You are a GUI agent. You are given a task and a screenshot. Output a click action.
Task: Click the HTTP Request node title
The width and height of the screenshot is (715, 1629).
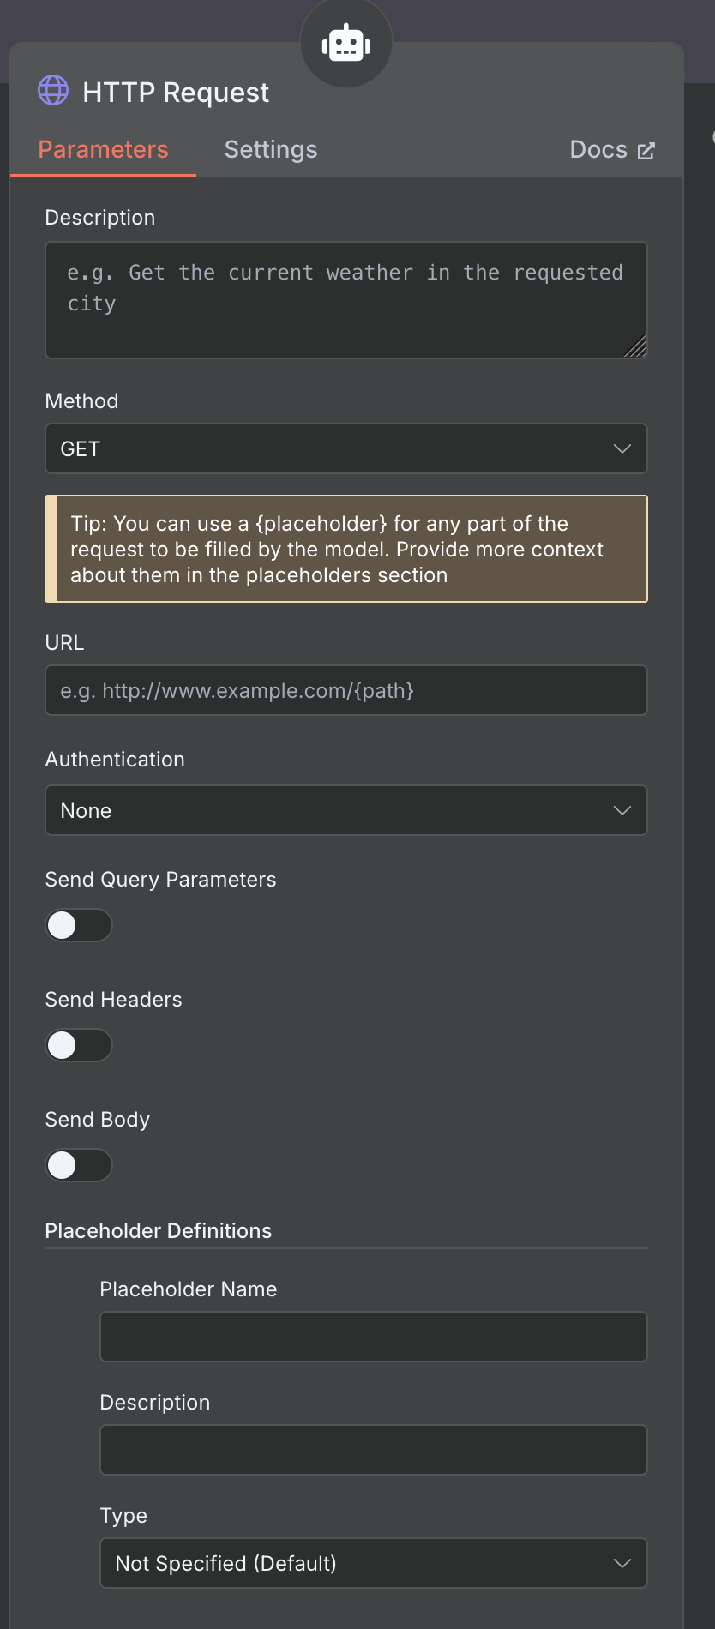176,93
